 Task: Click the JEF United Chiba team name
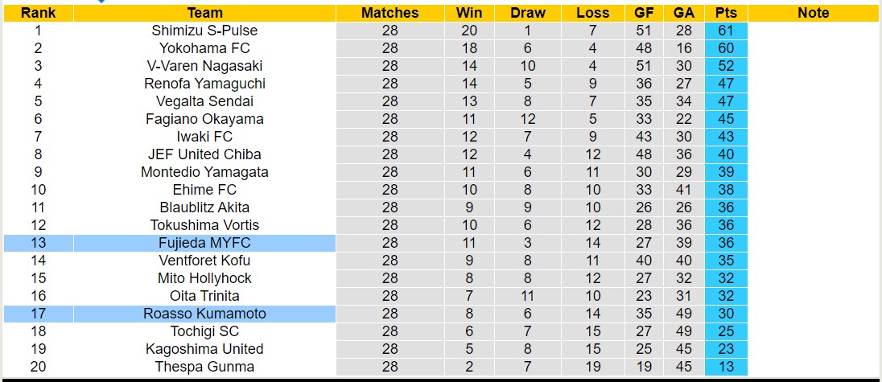(x=204, y=154)
